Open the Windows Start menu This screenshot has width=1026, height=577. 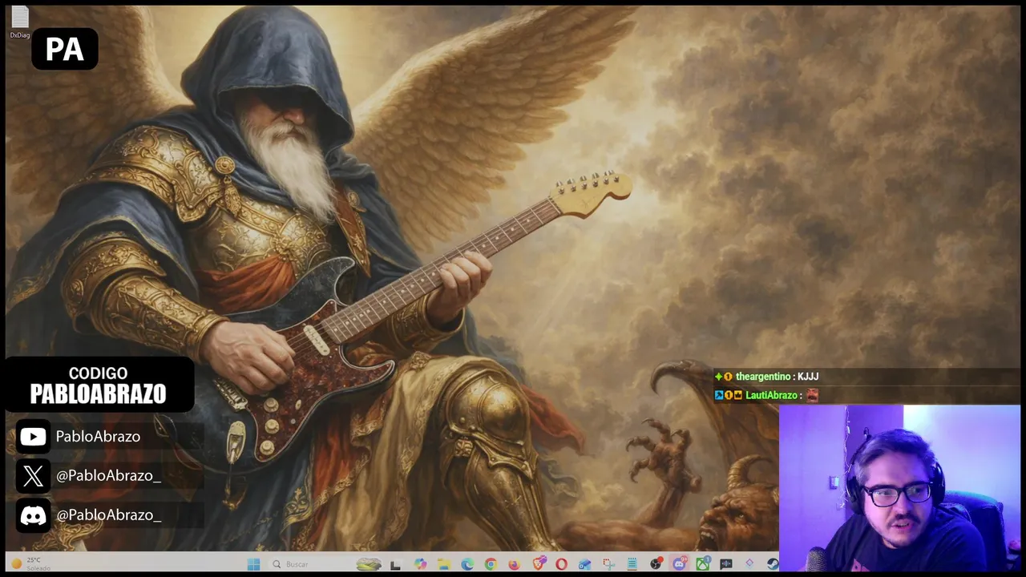[x=253, y=564]
